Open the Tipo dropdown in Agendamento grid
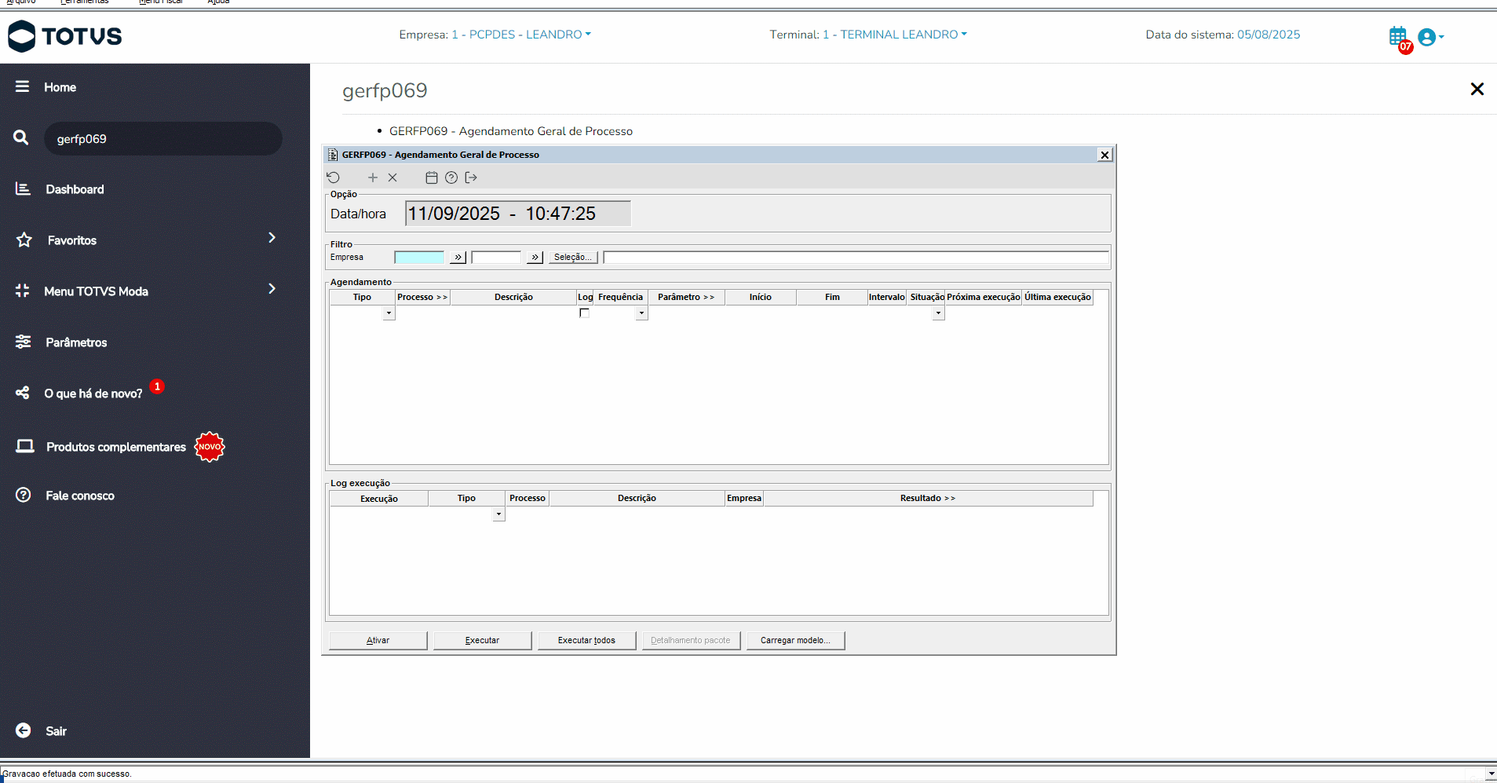Viewport: 1497px width, 783px height. click(x=389, y=313)
